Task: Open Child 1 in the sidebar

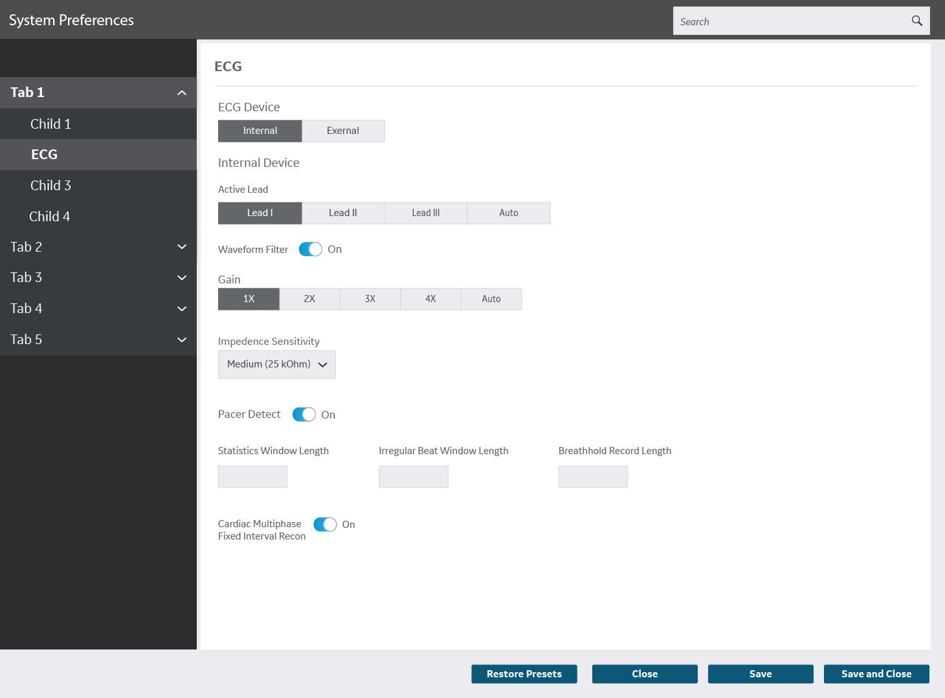Action: pos(50,124)
